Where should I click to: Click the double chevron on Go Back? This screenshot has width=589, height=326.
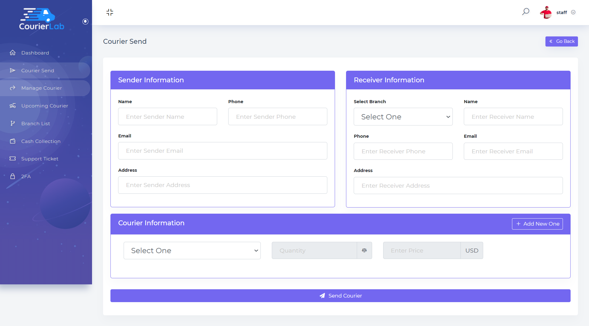pyautogui.click(x=551, y=41)
